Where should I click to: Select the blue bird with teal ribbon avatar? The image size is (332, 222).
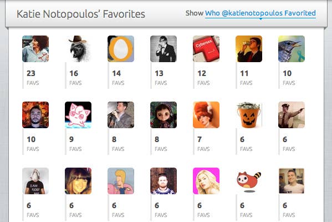pyautogui.click(x=292, y=49)
